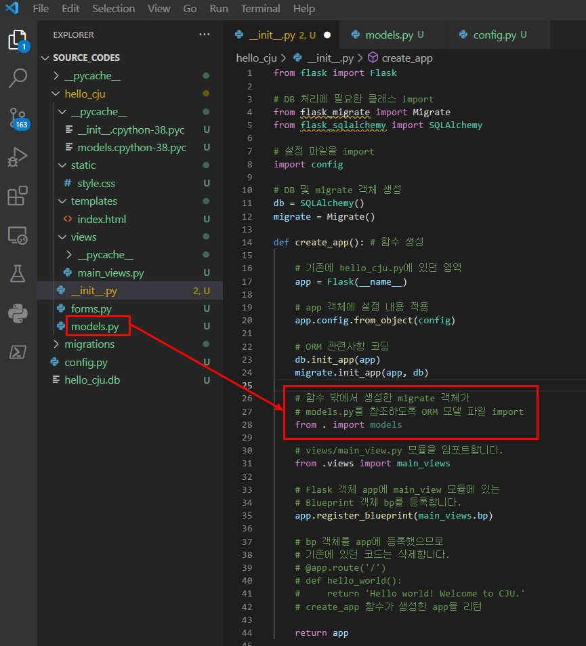This screenshot has height=646, width=586.
Task: Open the Terminal menu
Action: (x=260, y=9)
